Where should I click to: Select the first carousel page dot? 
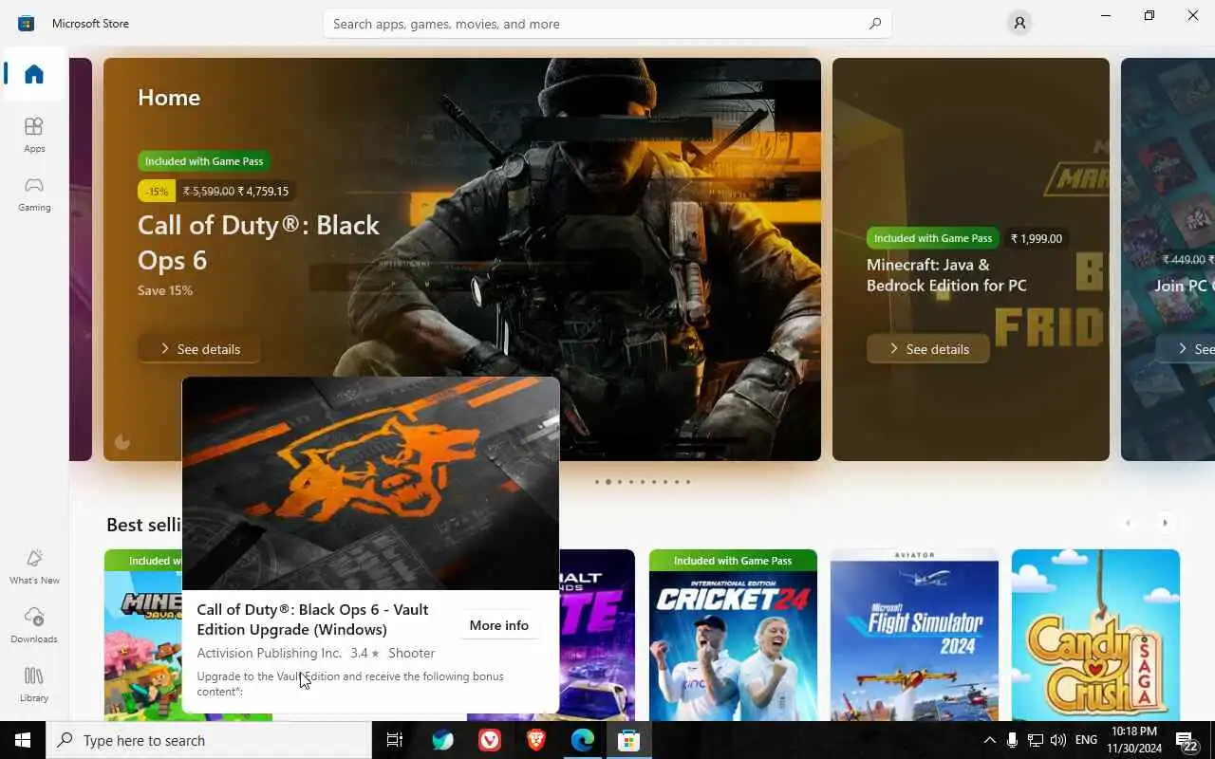click(597, 482)
